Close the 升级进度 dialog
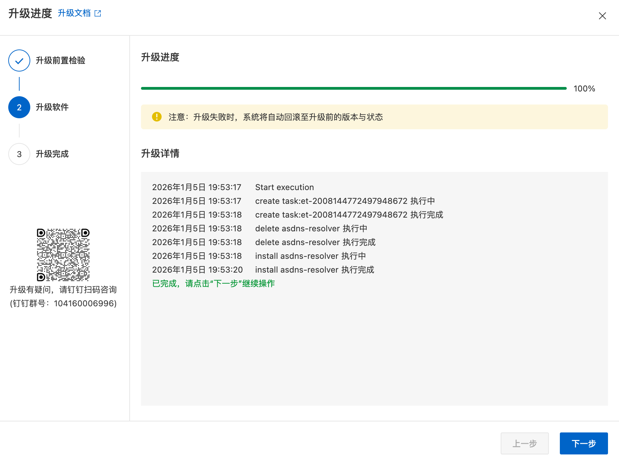Viewport: 619px width, 462px height. [x=602, y=16]
